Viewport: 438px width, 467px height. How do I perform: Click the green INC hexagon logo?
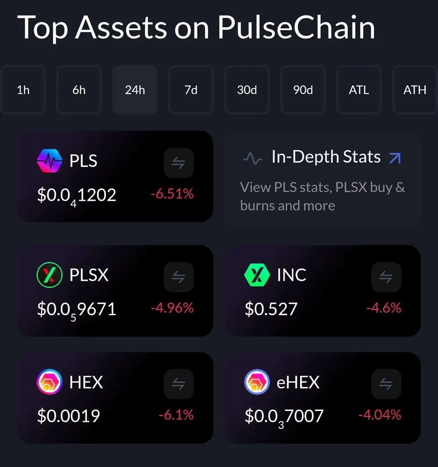pos(257,275)
